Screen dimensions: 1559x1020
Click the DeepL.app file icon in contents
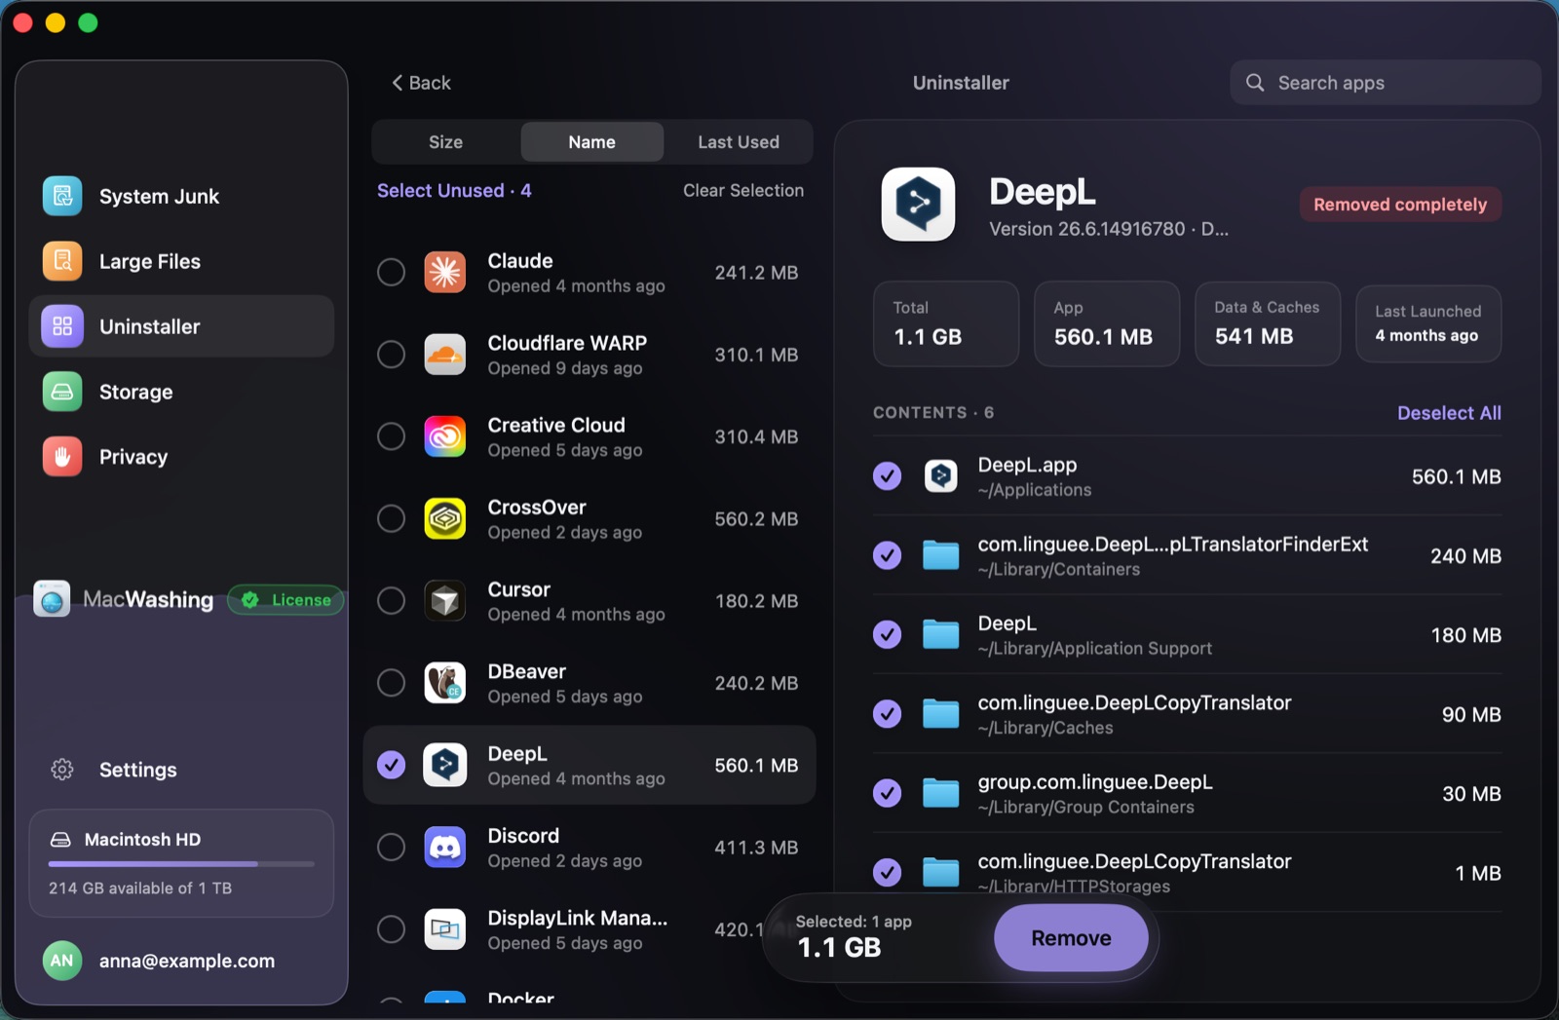pyautogui.click(x=941, y=475)
